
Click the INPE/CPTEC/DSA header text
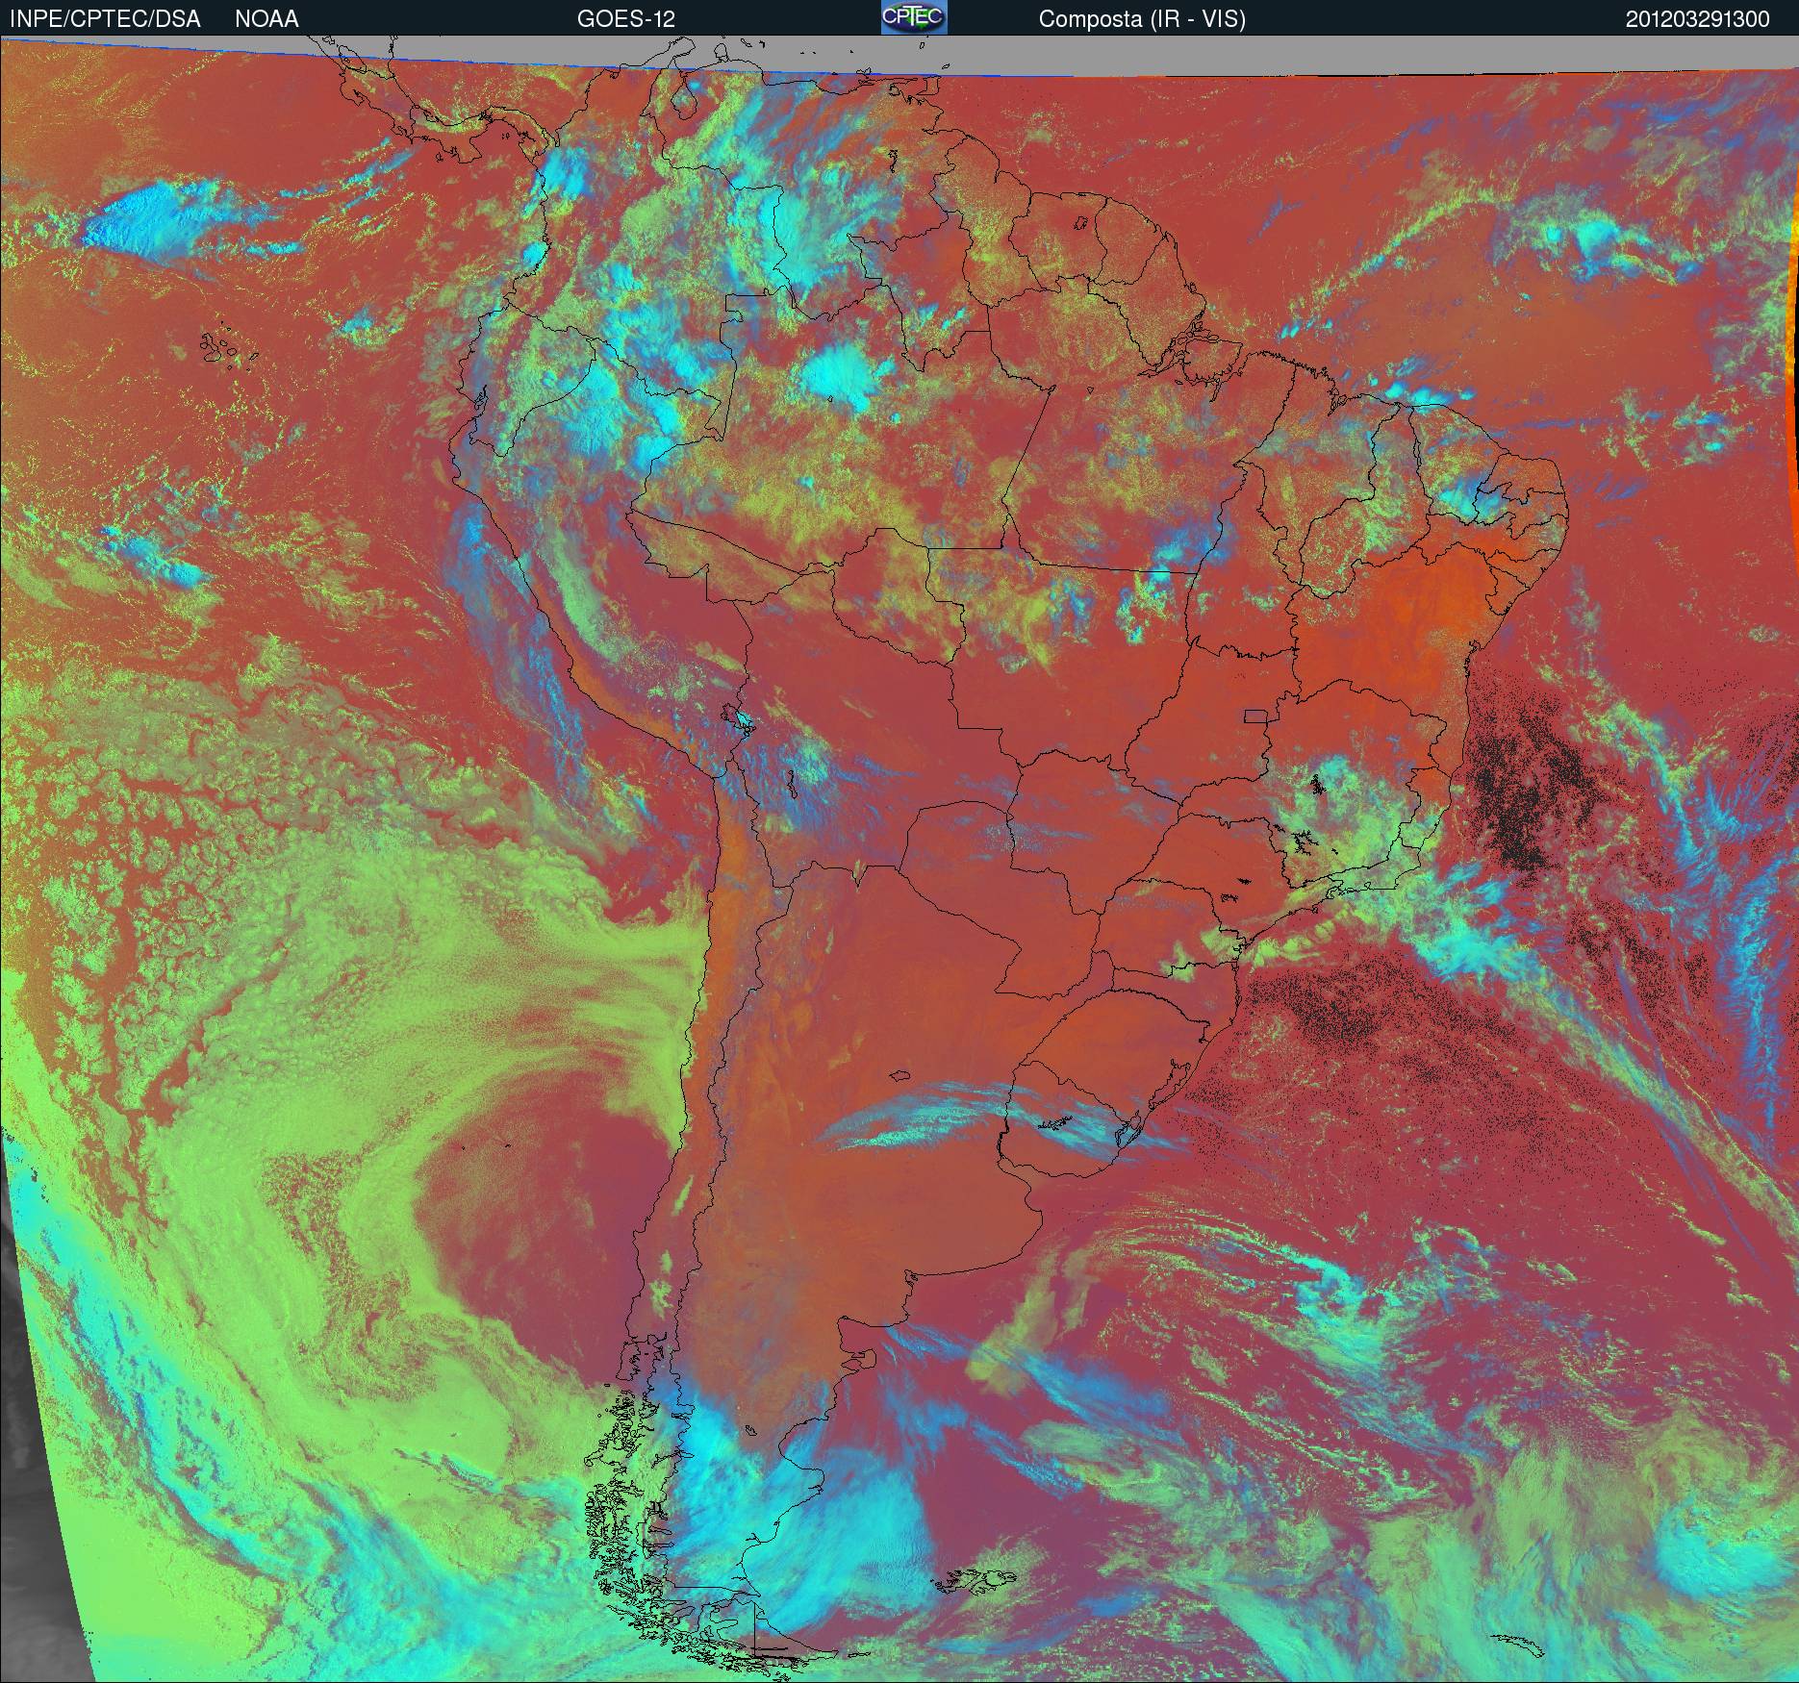point(105,19)
